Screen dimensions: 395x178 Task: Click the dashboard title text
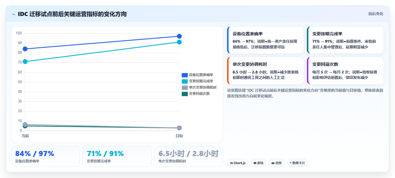pos(72,14)
